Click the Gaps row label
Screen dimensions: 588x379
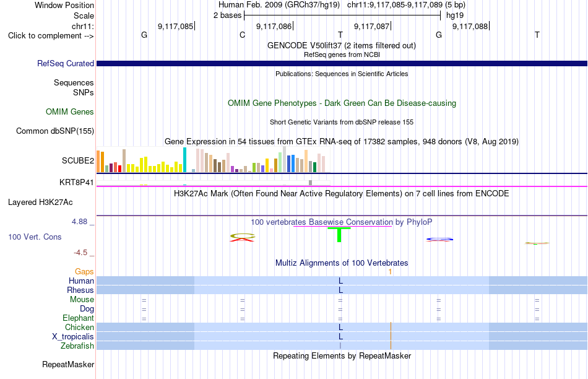tap(84, 271)
